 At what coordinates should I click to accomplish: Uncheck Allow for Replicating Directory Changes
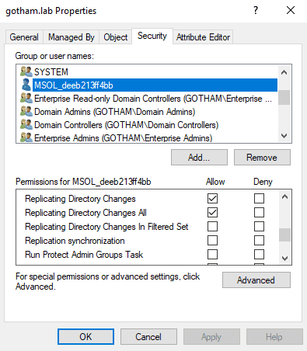coord(212,199)
